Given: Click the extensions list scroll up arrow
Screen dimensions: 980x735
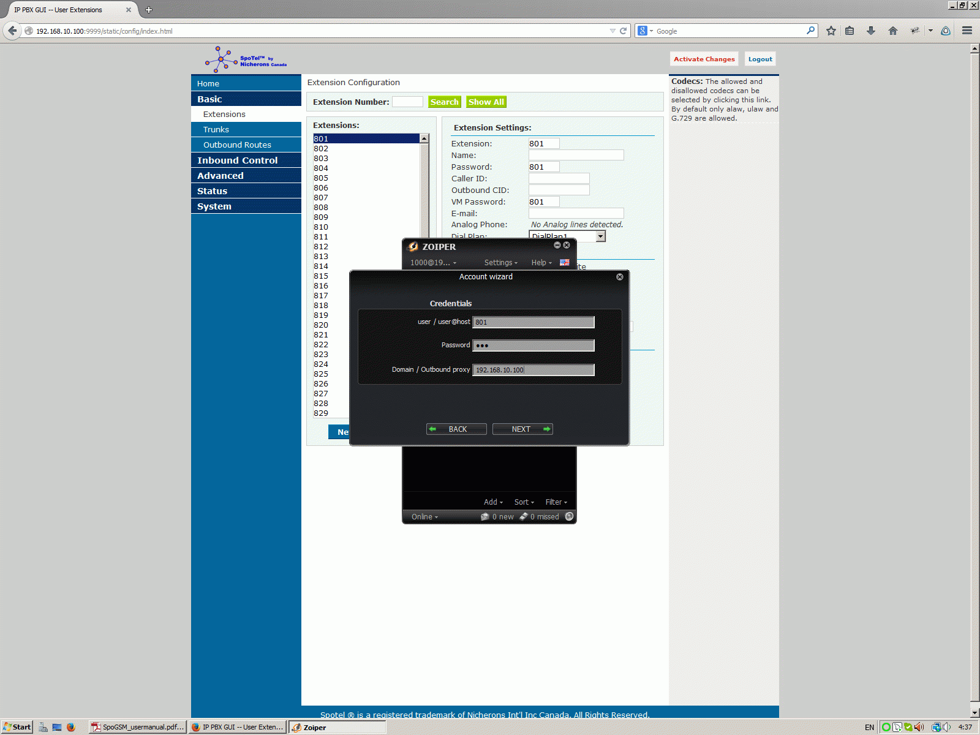Looking at the screenshot, I should pos(424,138).
